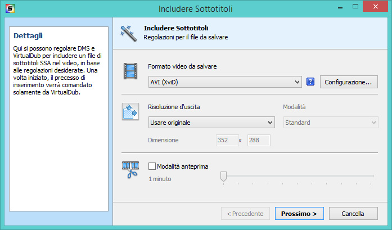Image resolution: width=392 pixels, height=230 pixels.
Task: Click the width field showing 352
Action: click(x=227, y=141)
